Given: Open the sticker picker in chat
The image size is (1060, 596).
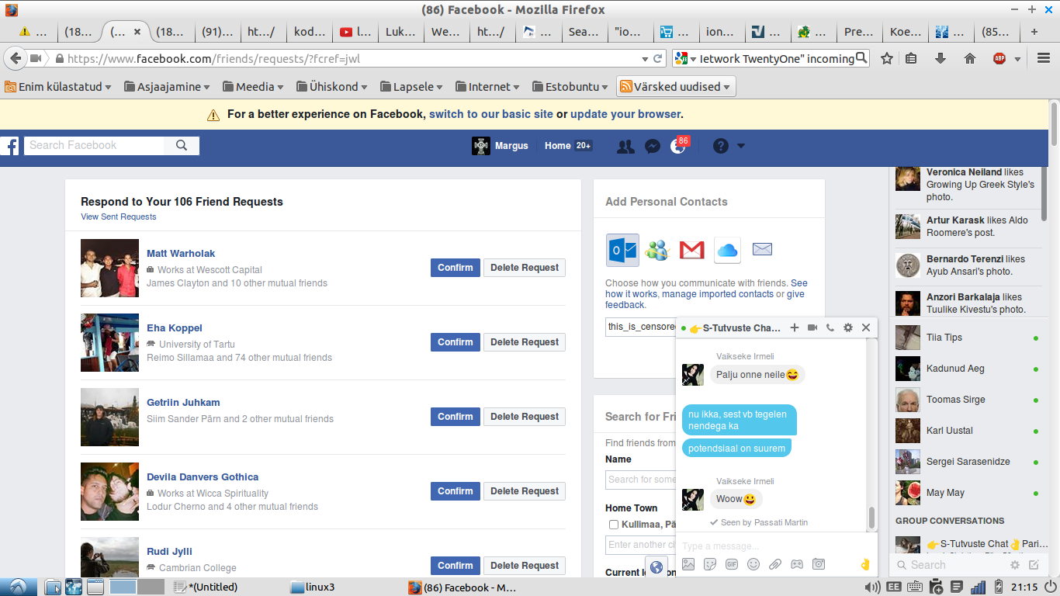Looking at the screenshot, I should (709, 565).
